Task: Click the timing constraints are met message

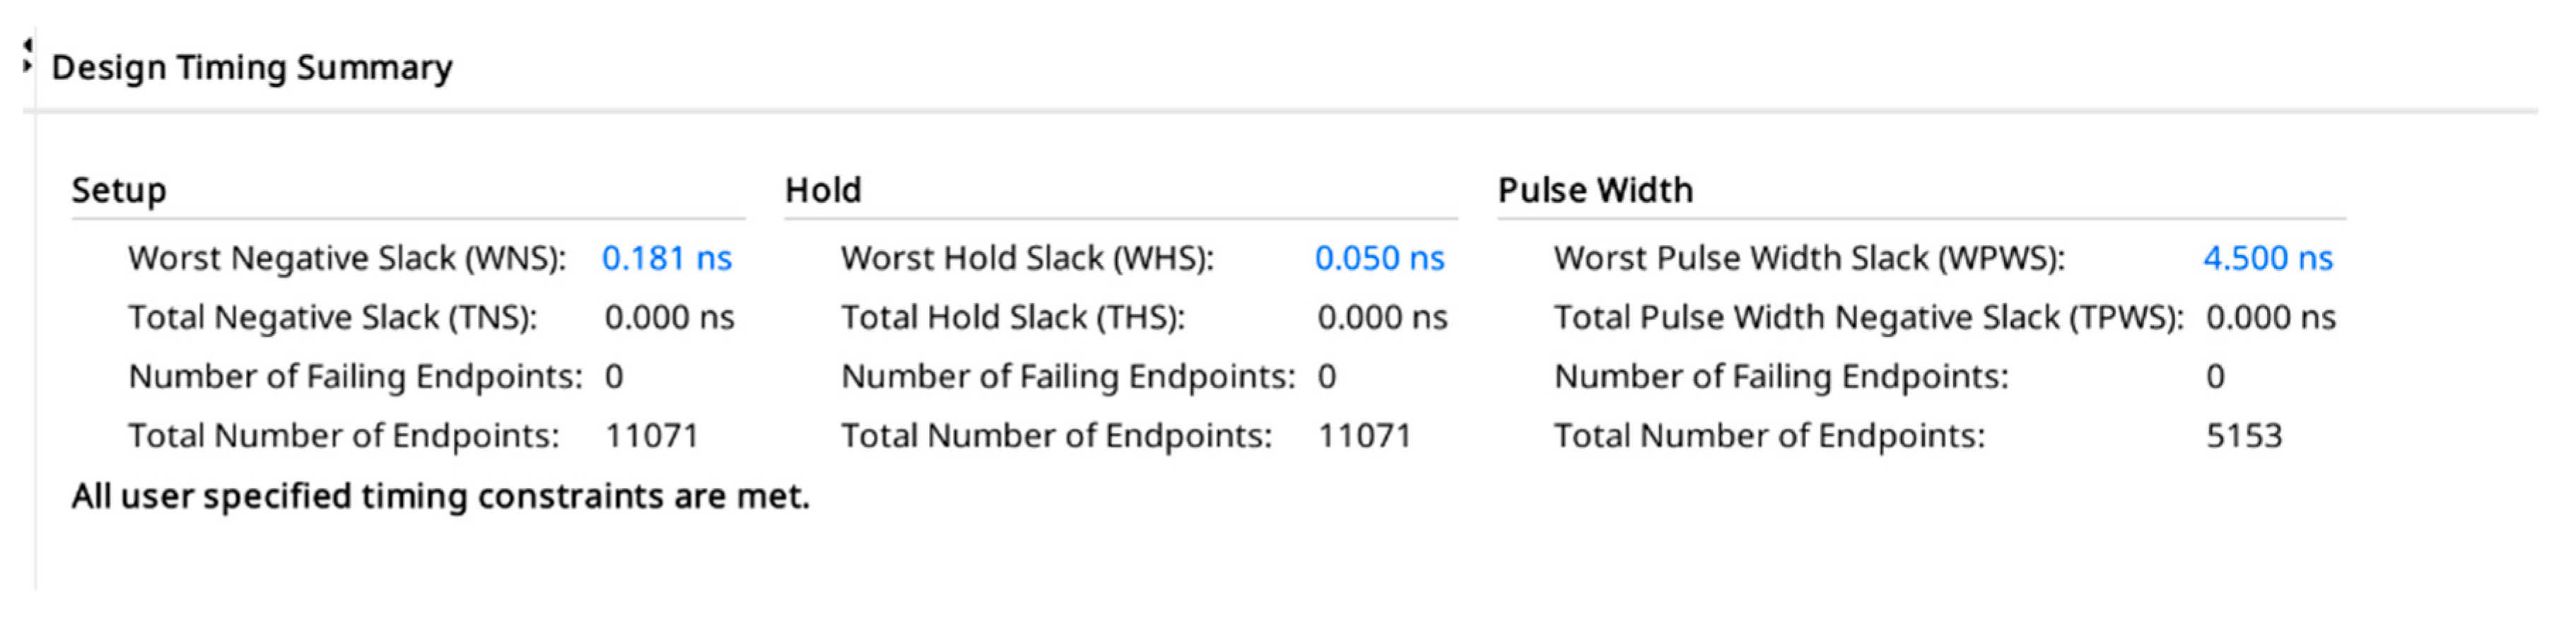Action: click(440, 496)
